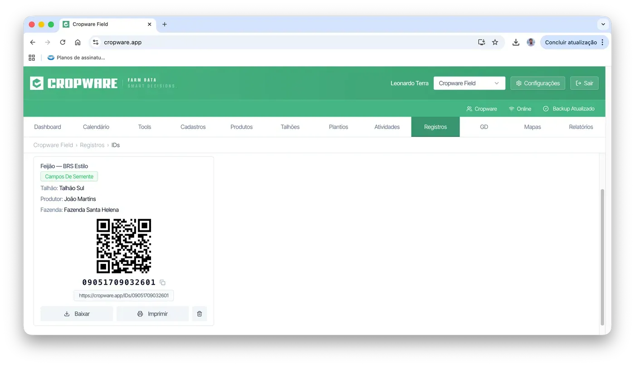Click the Cropware user status
The image size is (635, 366).
pos(482,109)
